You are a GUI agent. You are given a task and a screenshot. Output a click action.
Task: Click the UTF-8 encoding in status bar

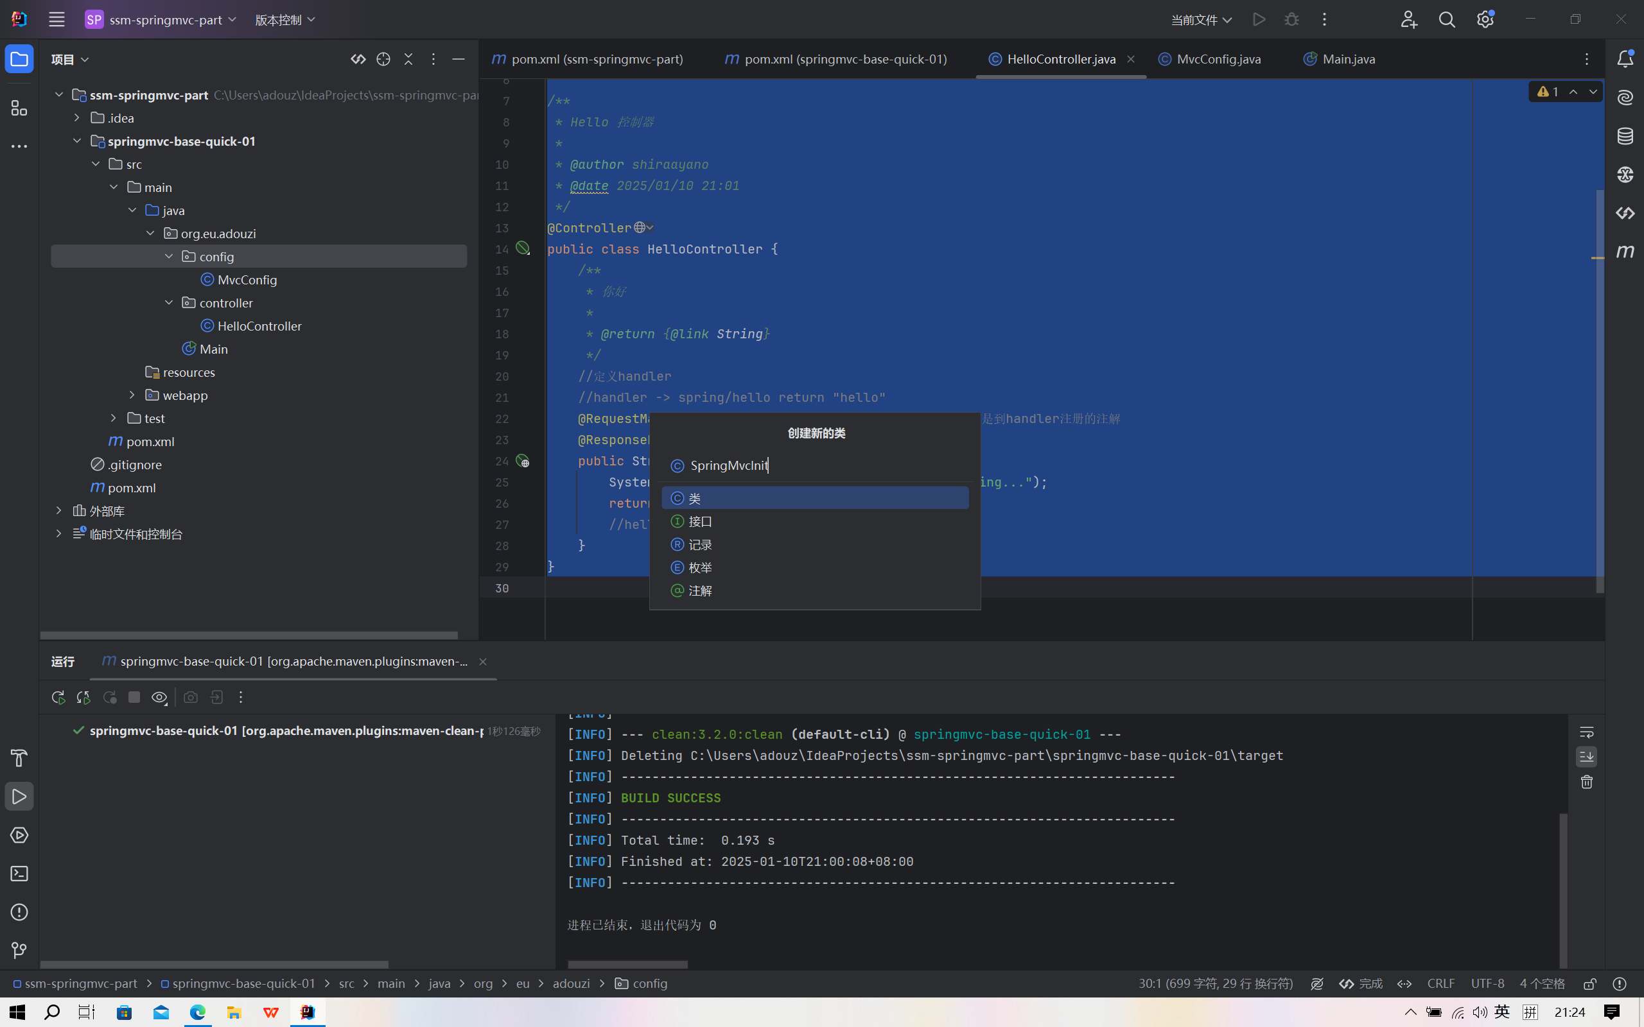[1487, 983]
